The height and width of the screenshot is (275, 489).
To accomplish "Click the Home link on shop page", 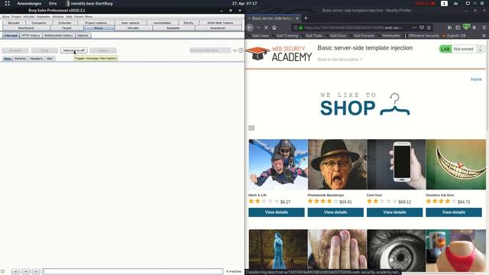I will click(476, 79).
